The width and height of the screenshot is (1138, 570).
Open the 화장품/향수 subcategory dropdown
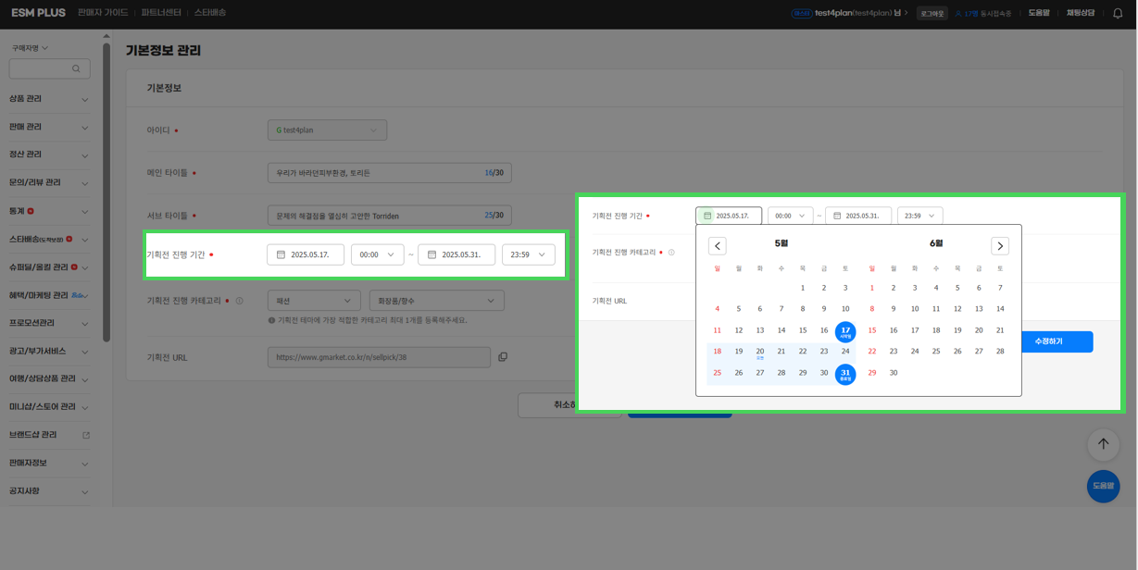coord(436,301)
